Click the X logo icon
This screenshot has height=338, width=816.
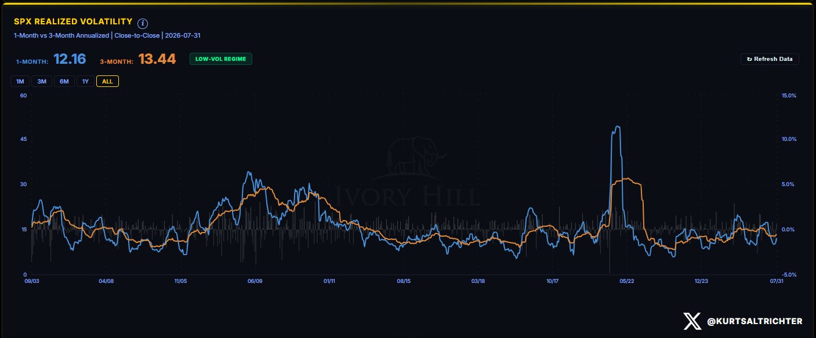coord(691,321)
